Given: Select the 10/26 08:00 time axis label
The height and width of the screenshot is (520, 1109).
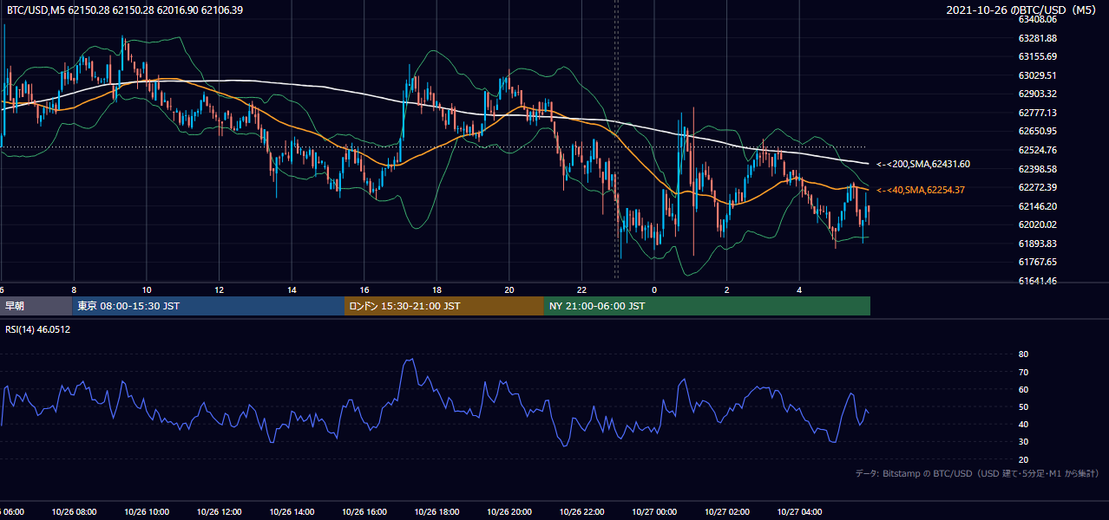Looking at the screenshot, I should 74,511.
